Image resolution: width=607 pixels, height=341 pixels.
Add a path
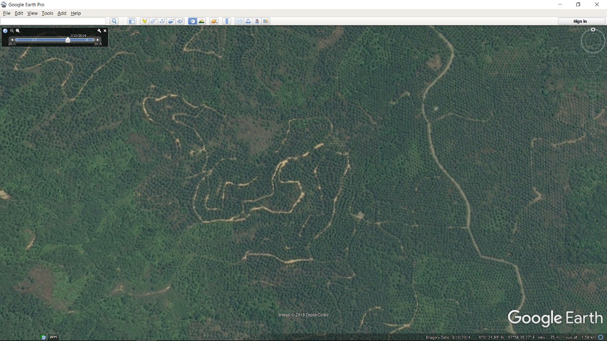pos(162,21)
